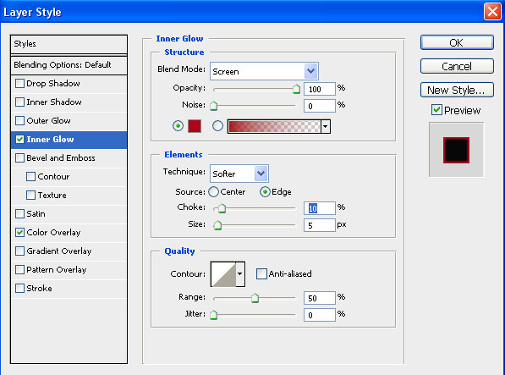Click the New Style button
The image size is (505, 375).
[457, 90]
